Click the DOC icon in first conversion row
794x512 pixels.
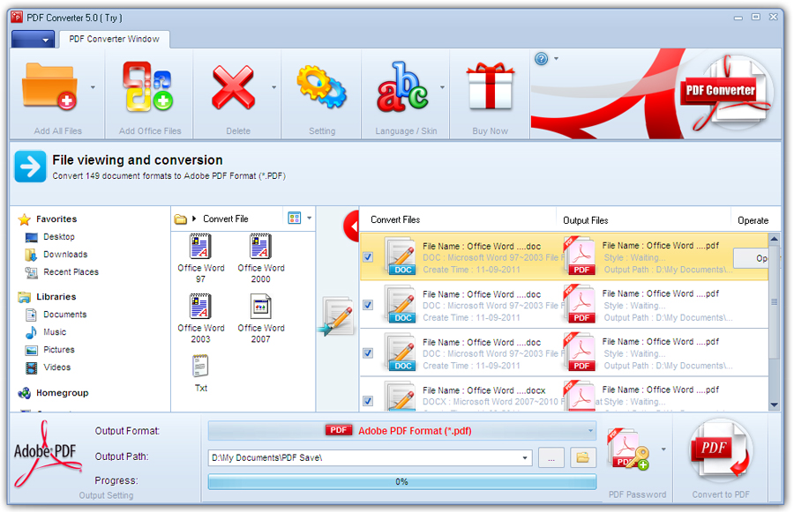400,256
